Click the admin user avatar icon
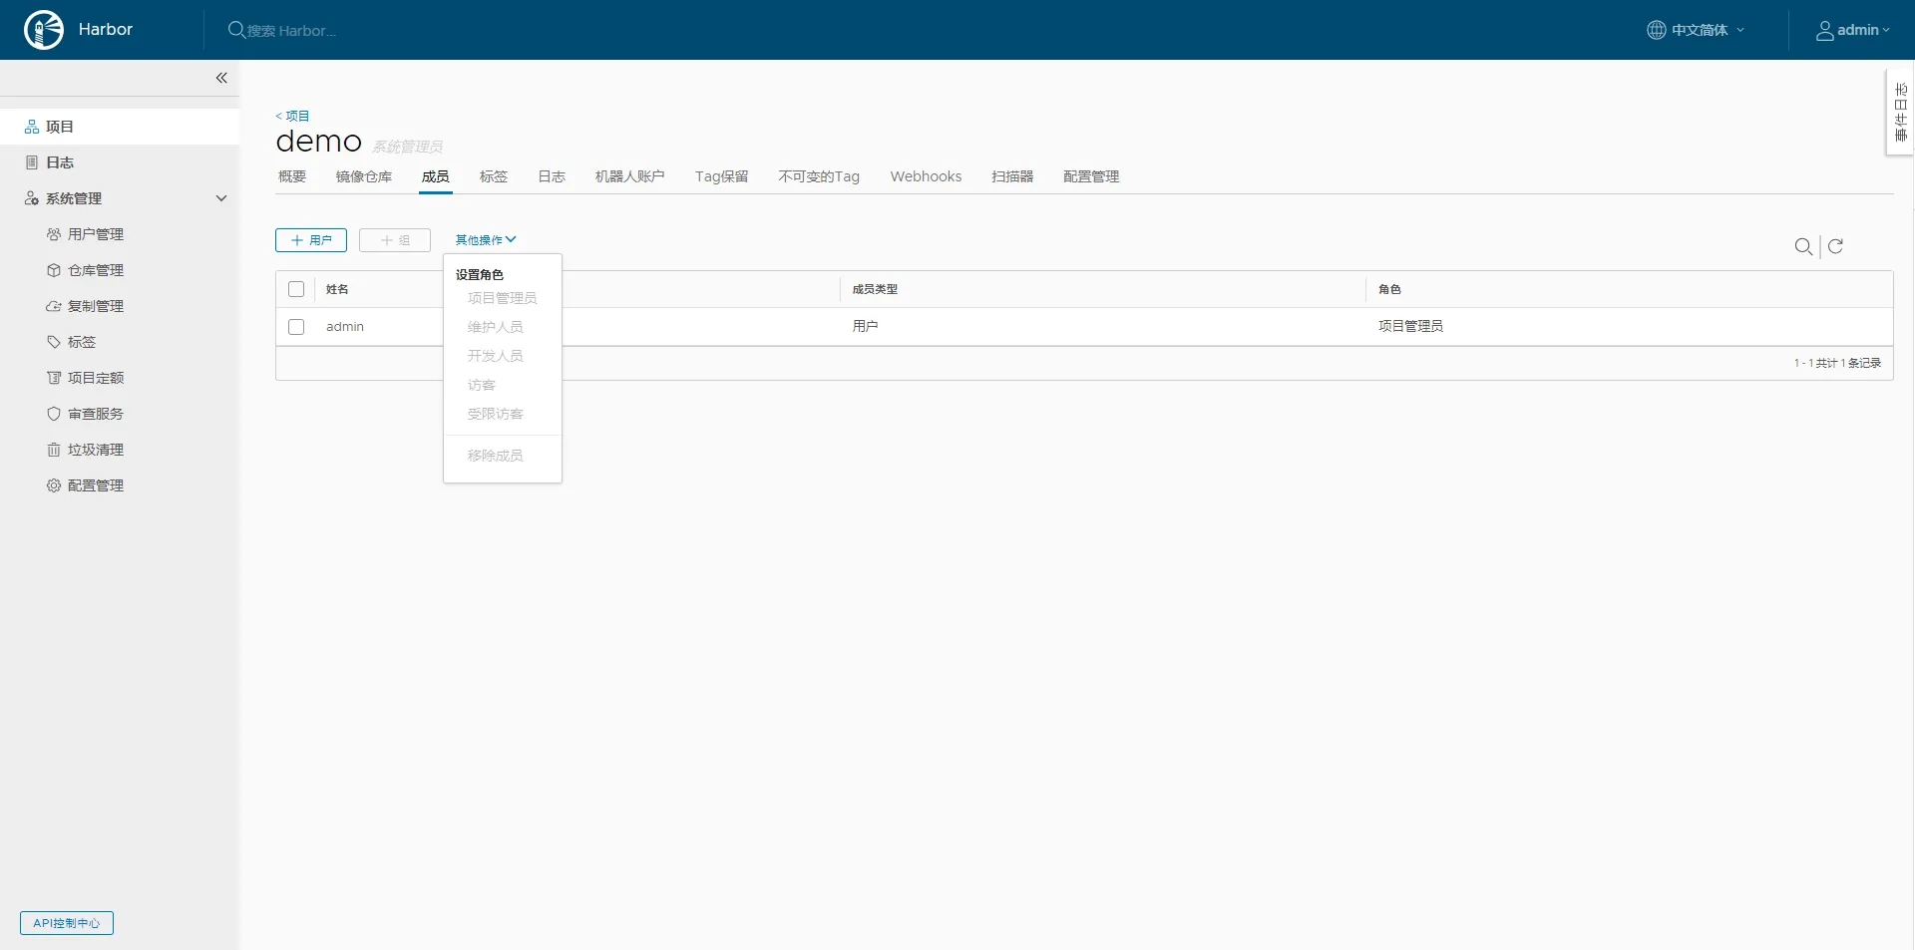Image resolution: width=1915 pixels, height=950 pixels. [x=1824, y=30]
